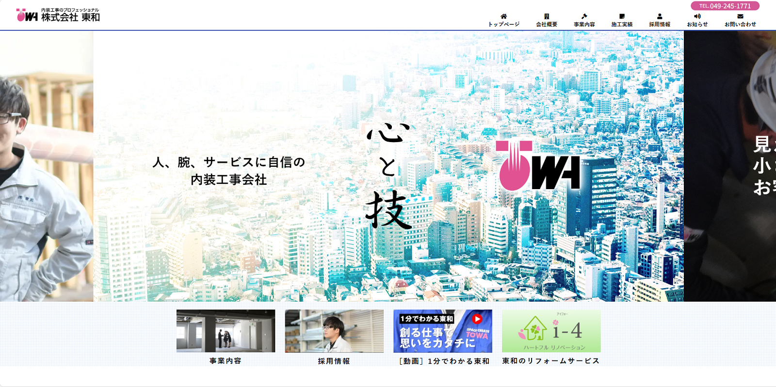Click the 採用情報 caption under thumbnail
Screen dimensions: 776x387
[x=334, y=361]
